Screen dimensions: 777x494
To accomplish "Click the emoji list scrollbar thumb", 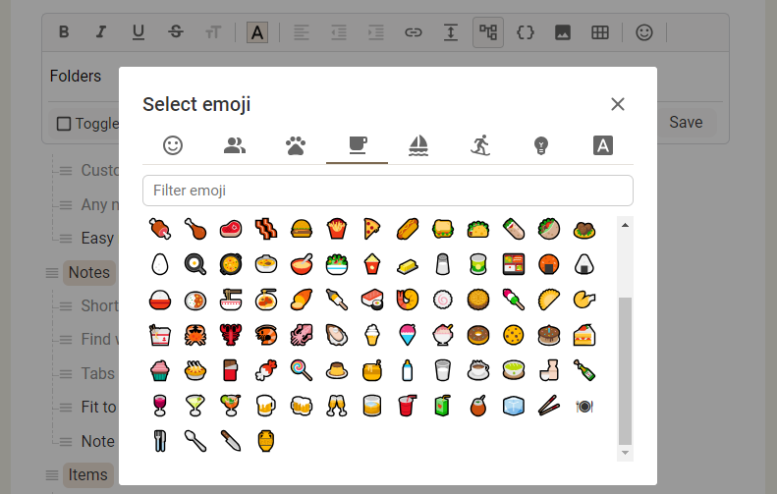I will (x=625, y=371).
